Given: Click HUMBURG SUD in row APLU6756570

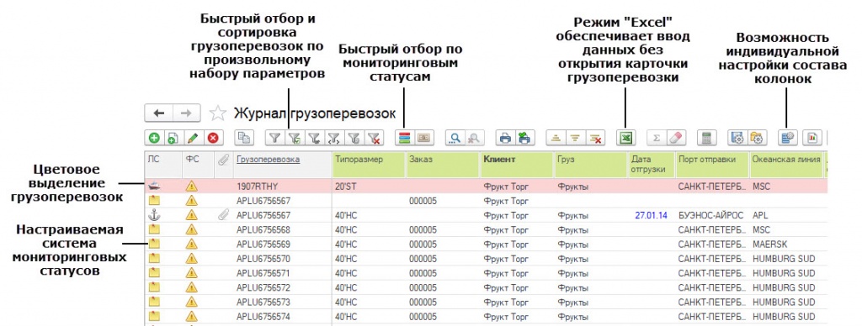Looking at the screenshot, I should [784, 259].
